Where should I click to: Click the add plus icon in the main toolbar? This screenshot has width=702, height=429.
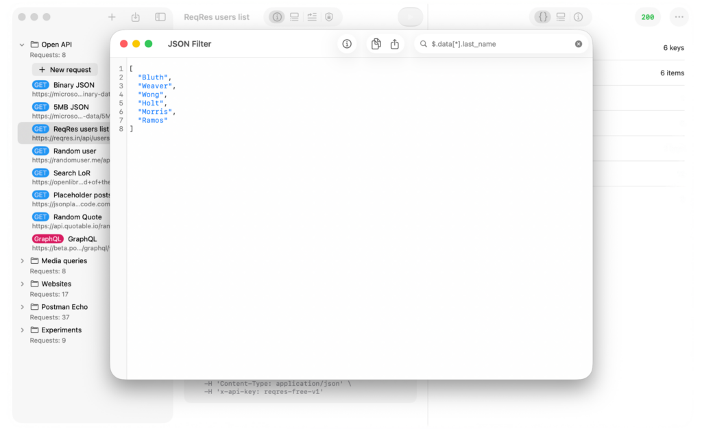click(x=112, y=17)
